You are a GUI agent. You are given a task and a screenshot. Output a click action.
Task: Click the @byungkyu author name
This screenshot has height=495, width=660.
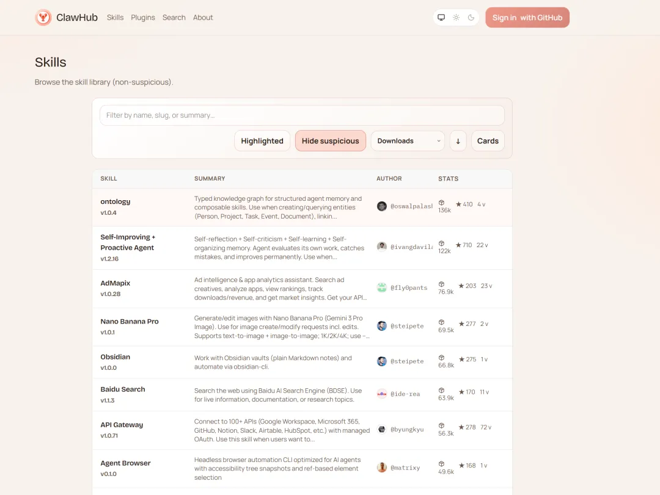click(x=407, y=430)
